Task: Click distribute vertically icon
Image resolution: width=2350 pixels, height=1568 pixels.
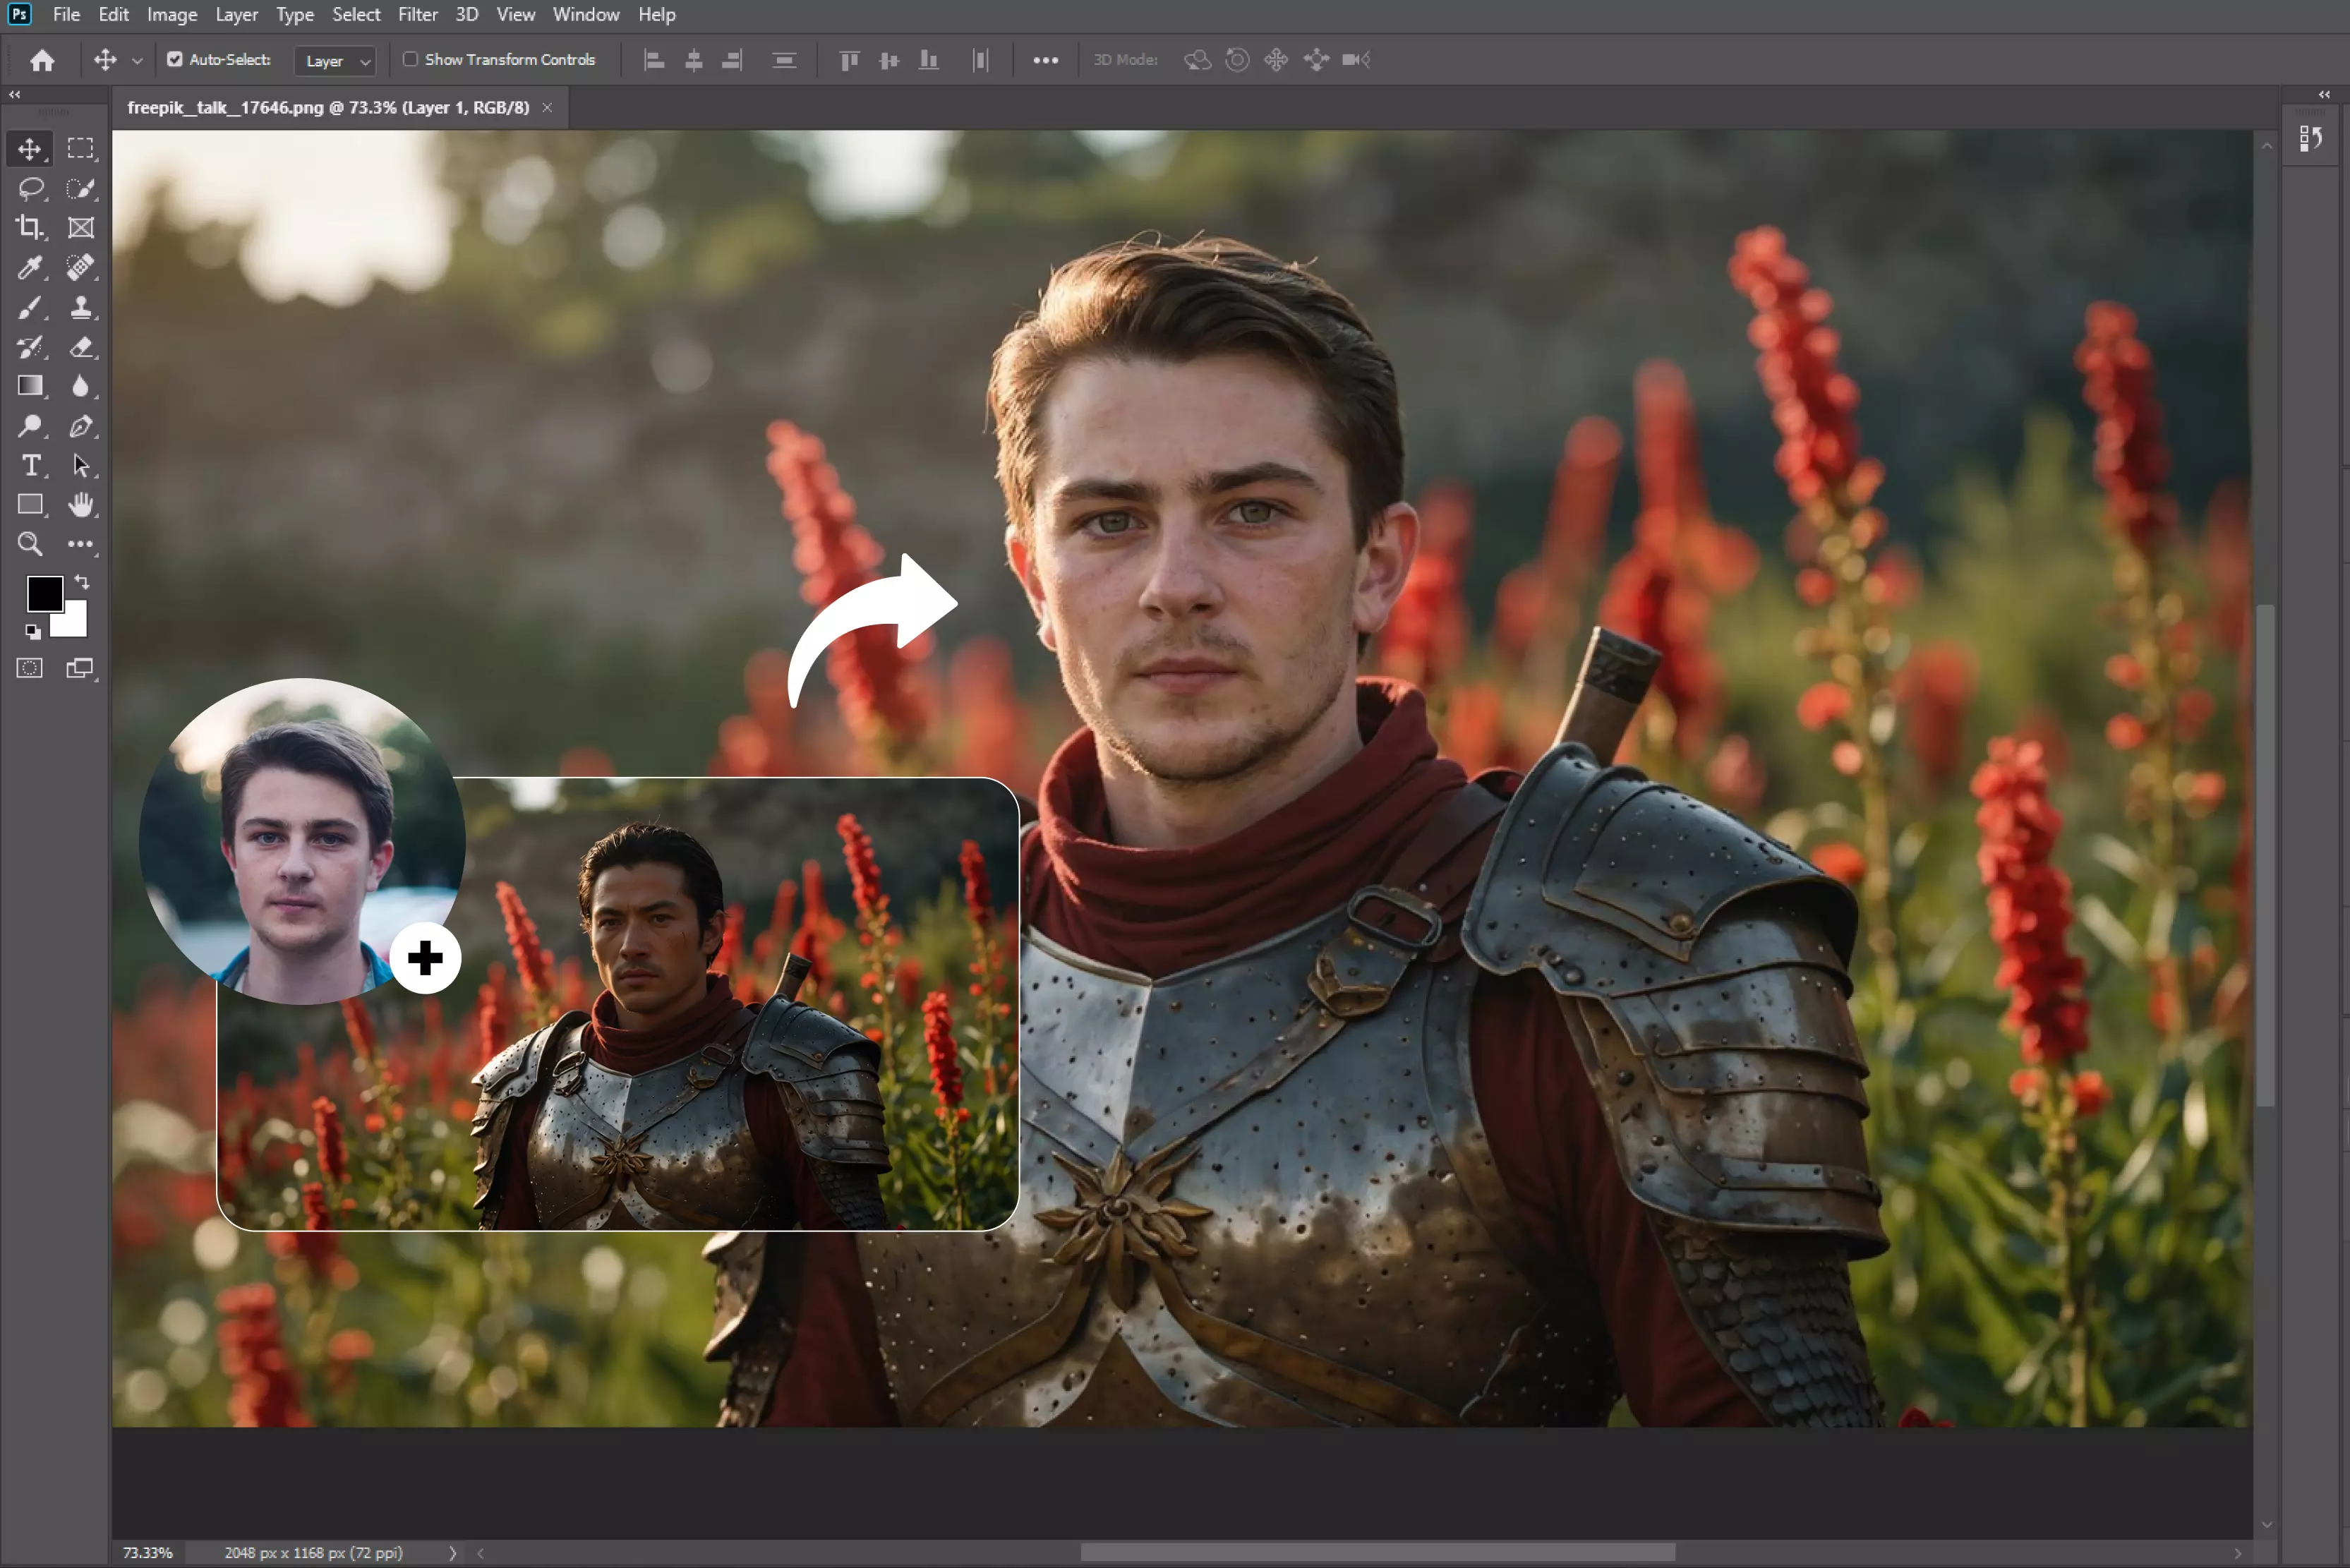Action: tap(785, 60)
